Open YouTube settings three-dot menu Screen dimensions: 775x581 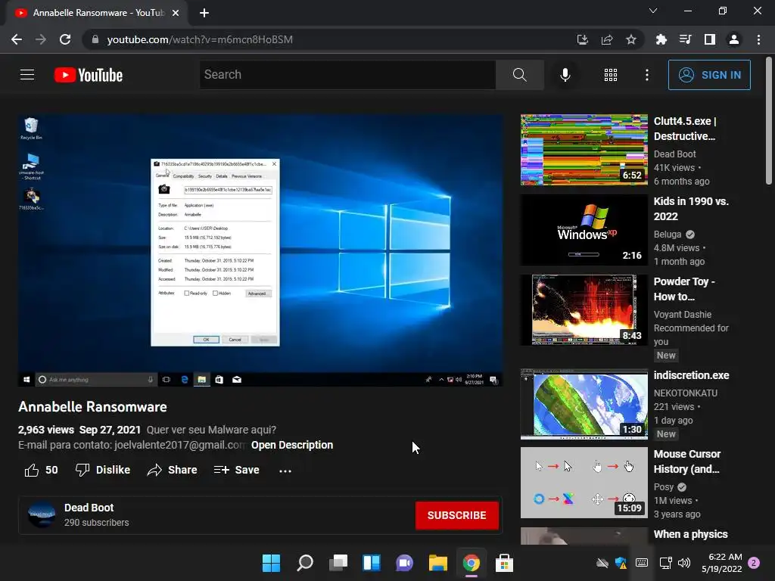(646, 75)
